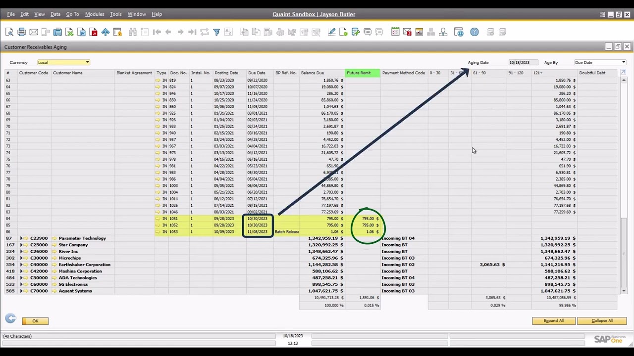Click the Help question mark icon
Screen dimensions: 634x356
[x=475, y=32]
